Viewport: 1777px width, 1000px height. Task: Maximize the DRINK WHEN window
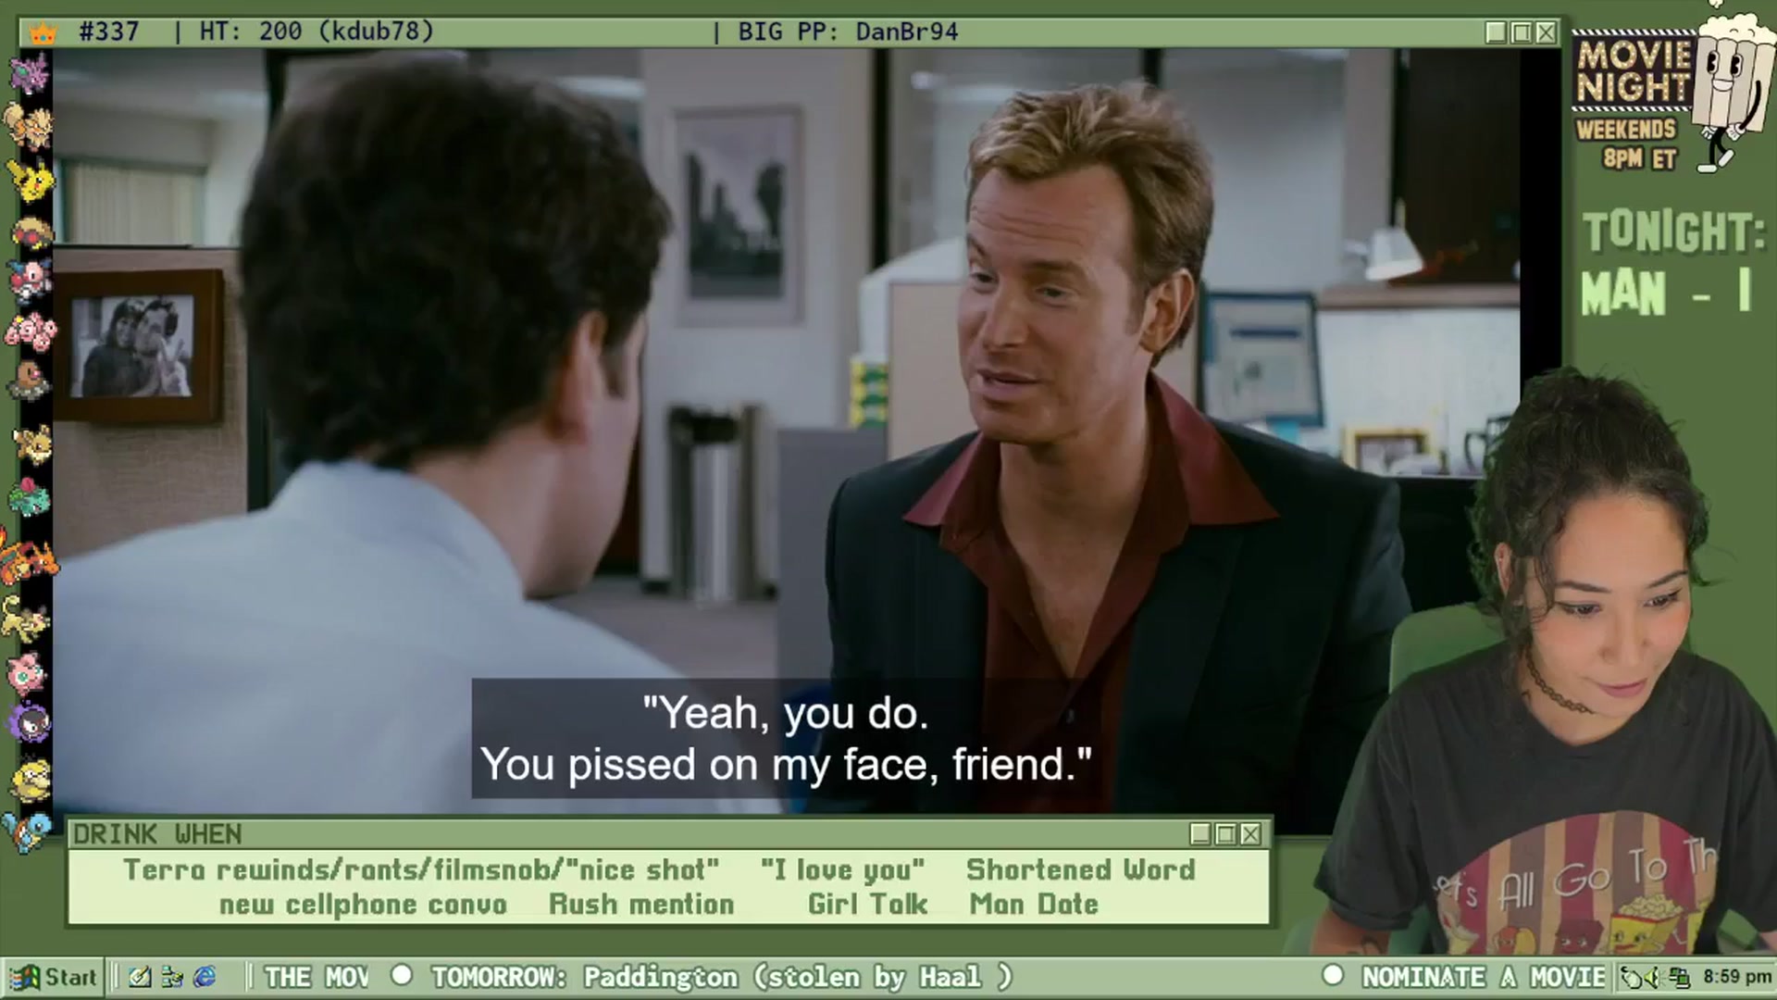[x=1225, y=834]
